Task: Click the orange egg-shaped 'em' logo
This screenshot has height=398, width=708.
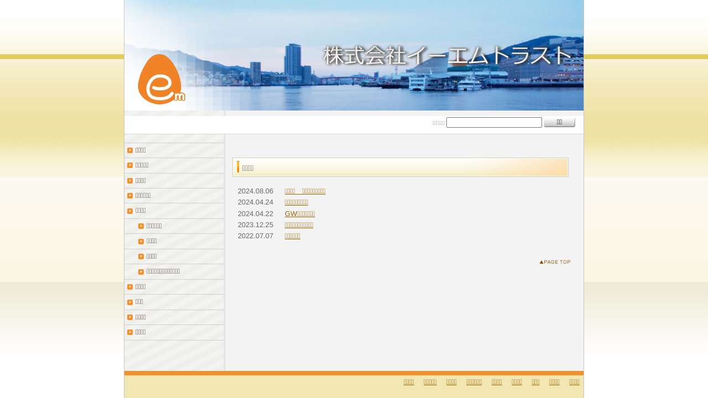Action: pos(161,80)
